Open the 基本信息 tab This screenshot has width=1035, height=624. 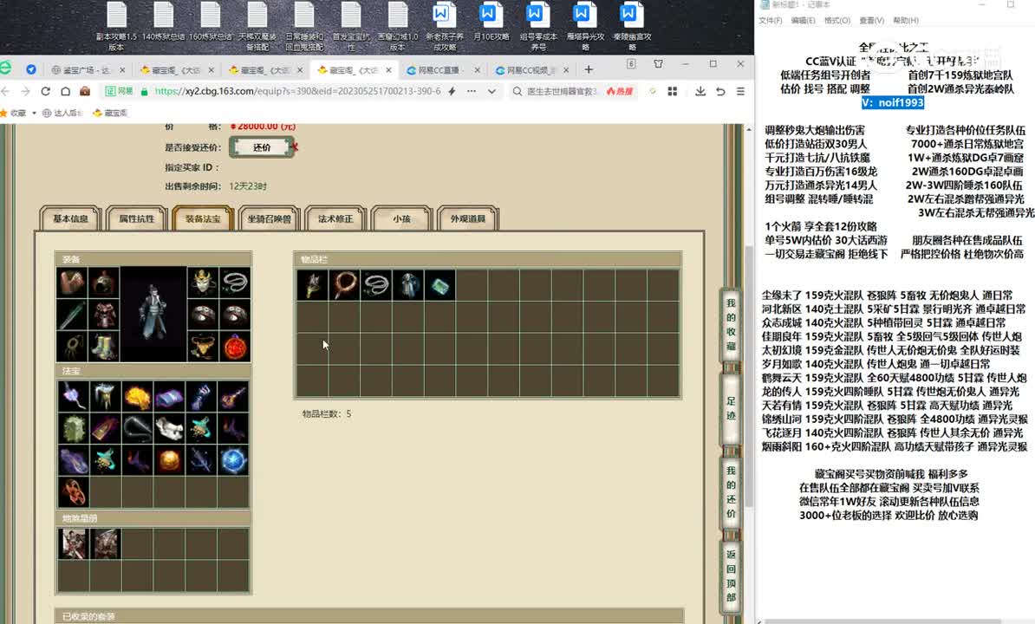pyautogui.click(x=71, y=219)
